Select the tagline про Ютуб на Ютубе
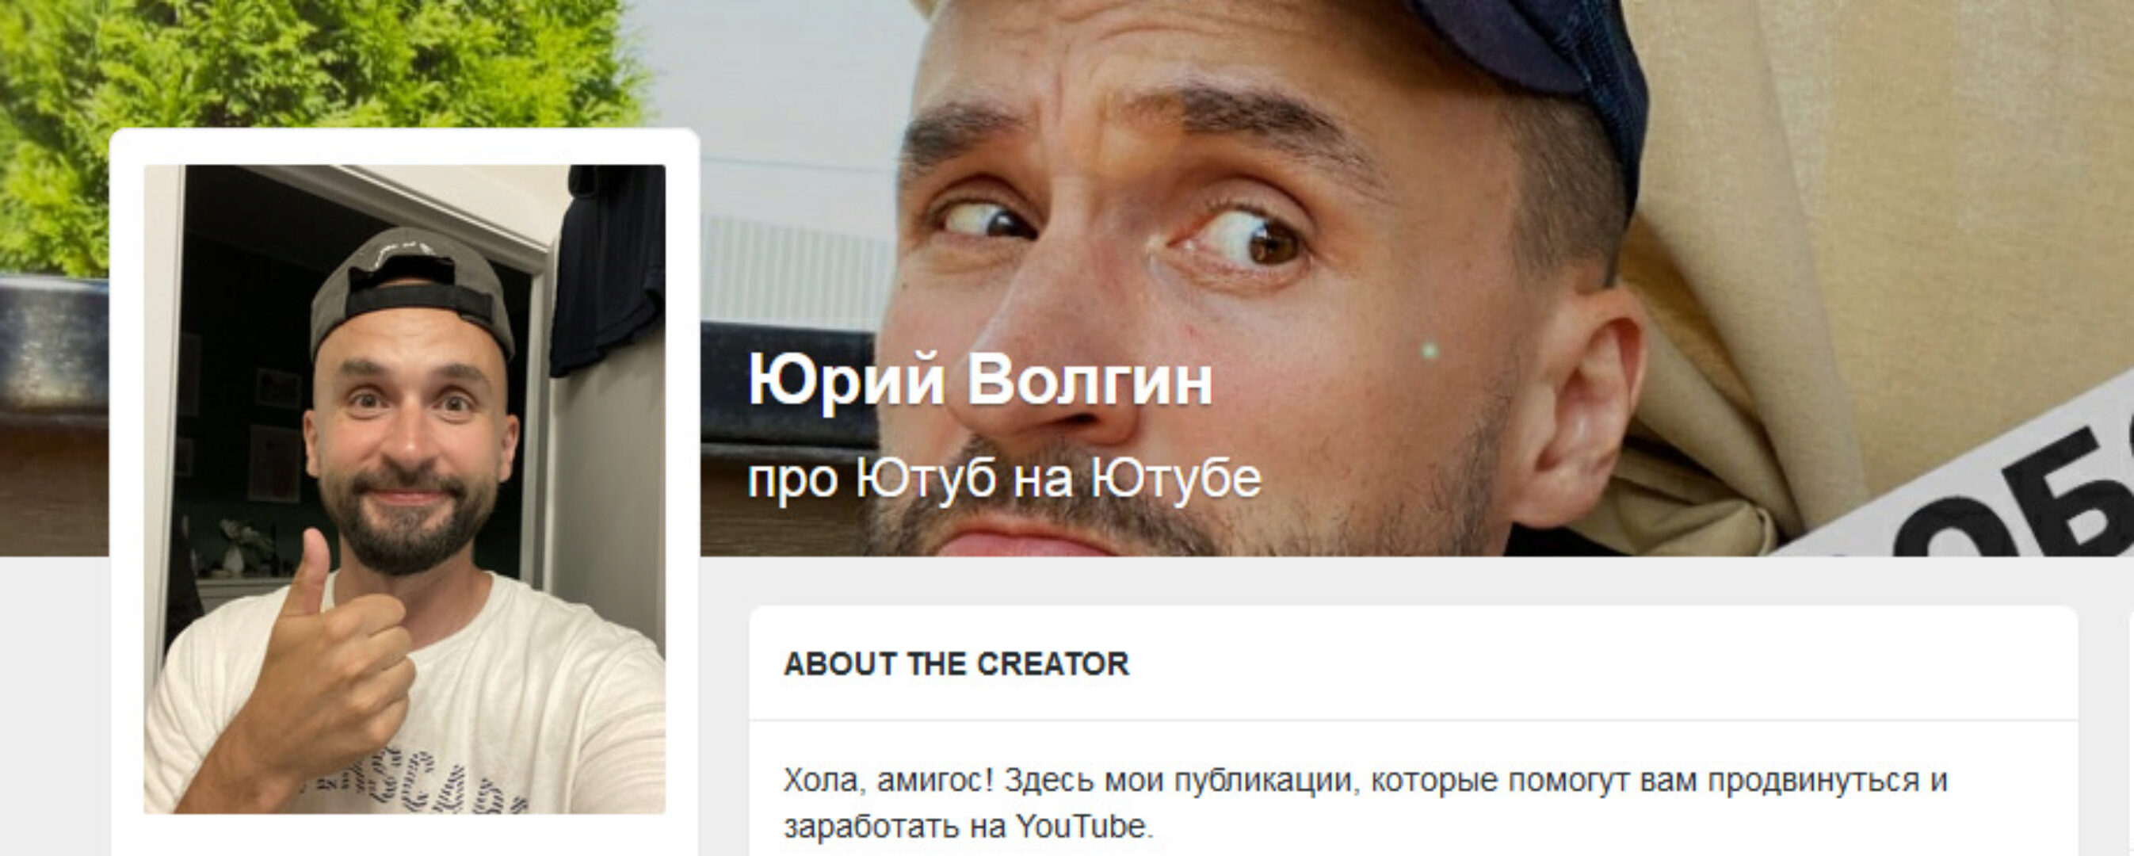 (1004, 478)
